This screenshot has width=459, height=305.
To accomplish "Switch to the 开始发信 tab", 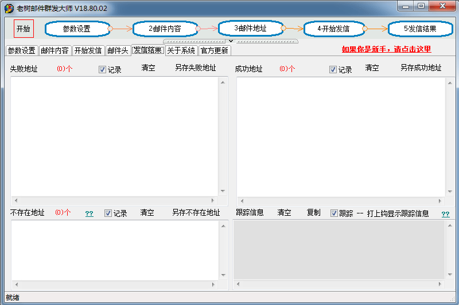I will coord(88,50).
